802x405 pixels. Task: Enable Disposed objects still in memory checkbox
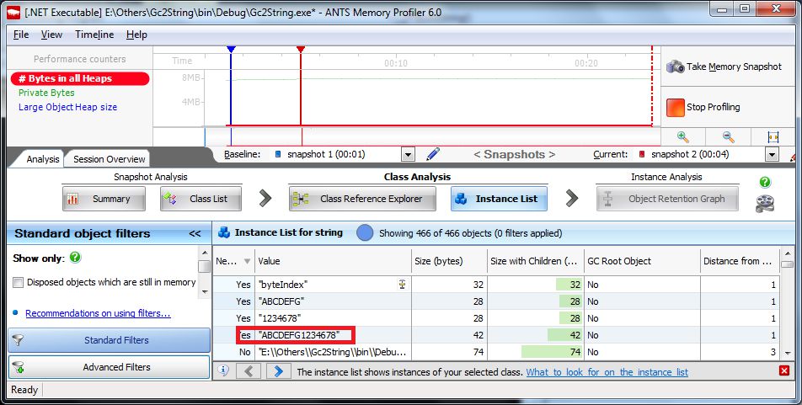tap(19, 282)
